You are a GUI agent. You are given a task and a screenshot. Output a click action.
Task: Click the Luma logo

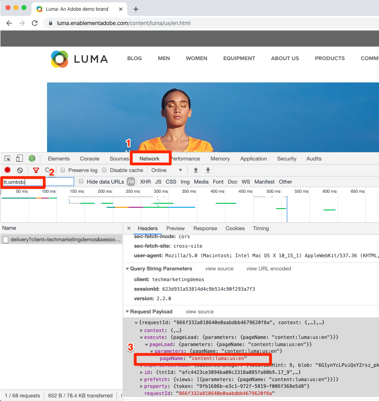[x=79, y=59]
